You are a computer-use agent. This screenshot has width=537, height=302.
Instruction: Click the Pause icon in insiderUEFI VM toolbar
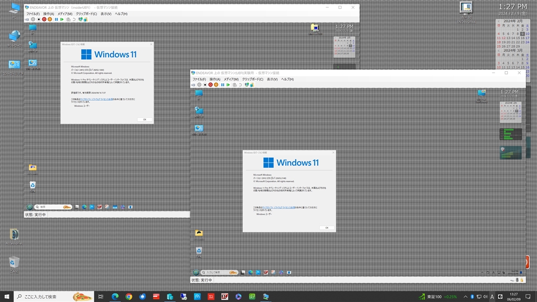tap(56, 19)
